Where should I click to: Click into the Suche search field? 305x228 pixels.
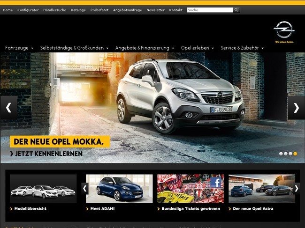[209, 10]
